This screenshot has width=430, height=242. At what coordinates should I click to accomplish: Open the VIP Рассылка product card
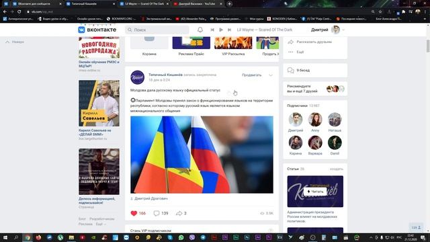(x=233, y=46)
